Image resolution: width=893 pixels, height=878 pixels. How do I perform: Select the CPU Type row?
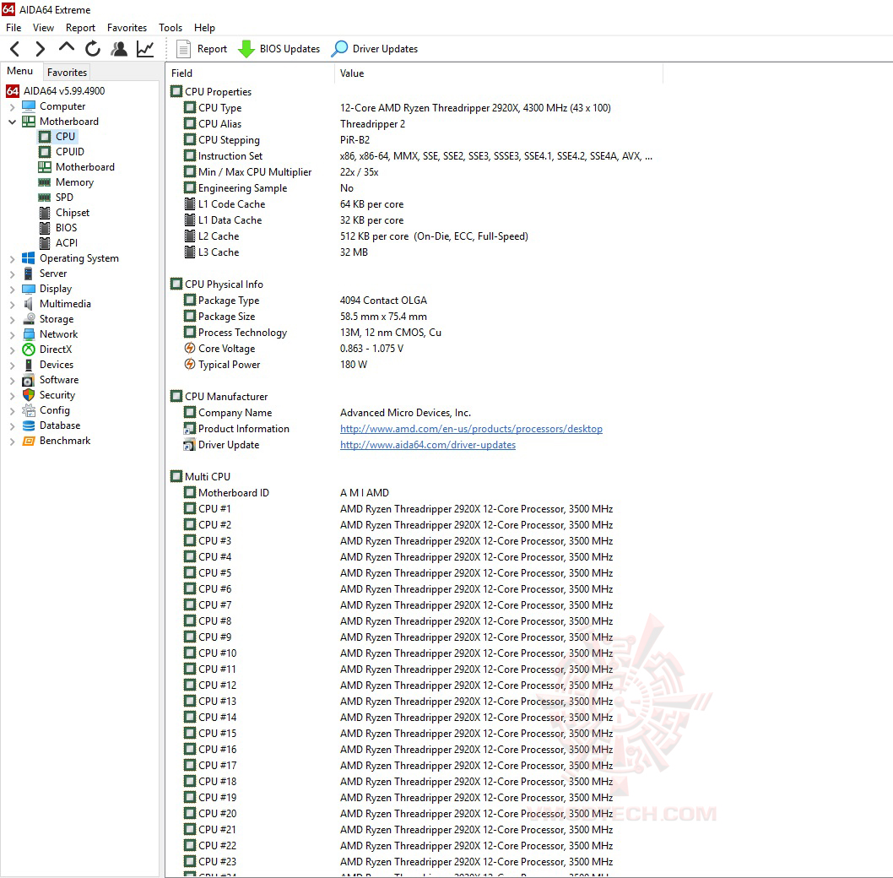pos(397,108)
